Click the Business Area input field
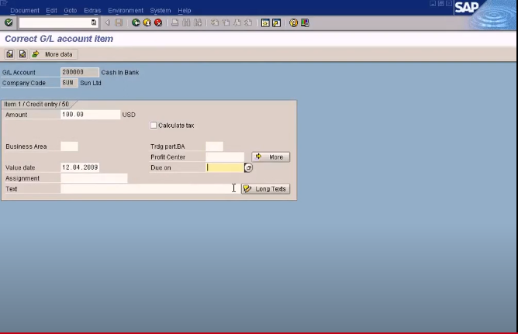 click(69, 146)
